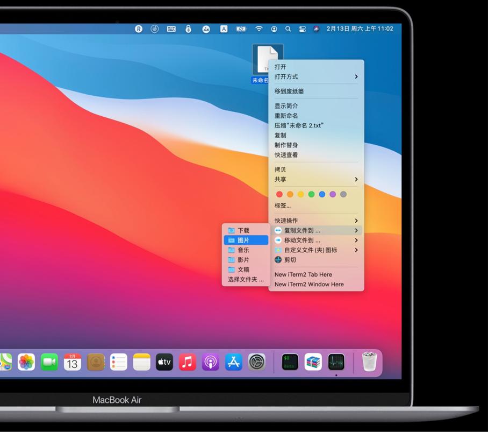
Task: Open Control Center in the menu bar
Action: pyautogui.click(x=302, y=29)
